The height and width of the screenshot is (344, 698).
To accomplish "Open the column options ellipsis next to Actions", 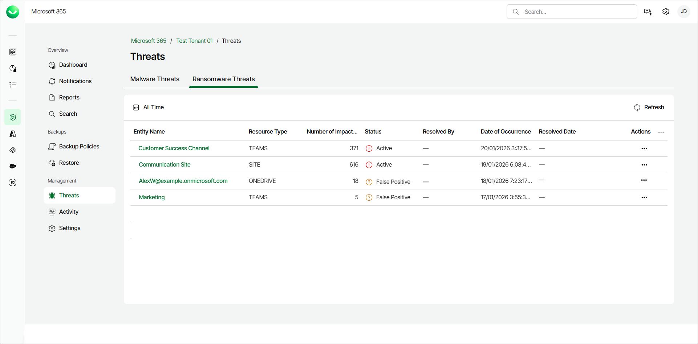I will (661, 132).
